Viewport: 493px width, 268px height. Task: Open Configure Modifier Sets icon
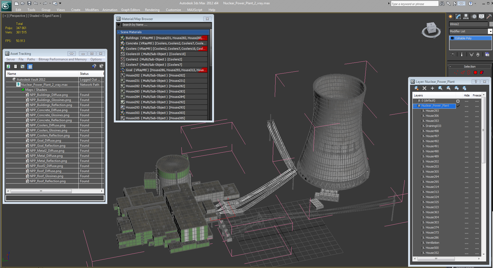(487, 55)
